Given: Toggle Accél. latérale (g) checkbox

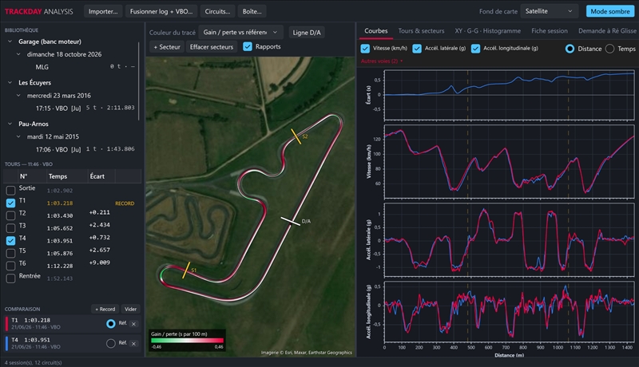Looking at the screenshot, I should pos(417,49).
